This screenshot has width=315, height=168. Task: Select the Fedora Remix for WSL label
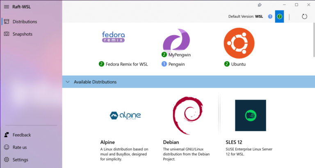tap(126, 64)
